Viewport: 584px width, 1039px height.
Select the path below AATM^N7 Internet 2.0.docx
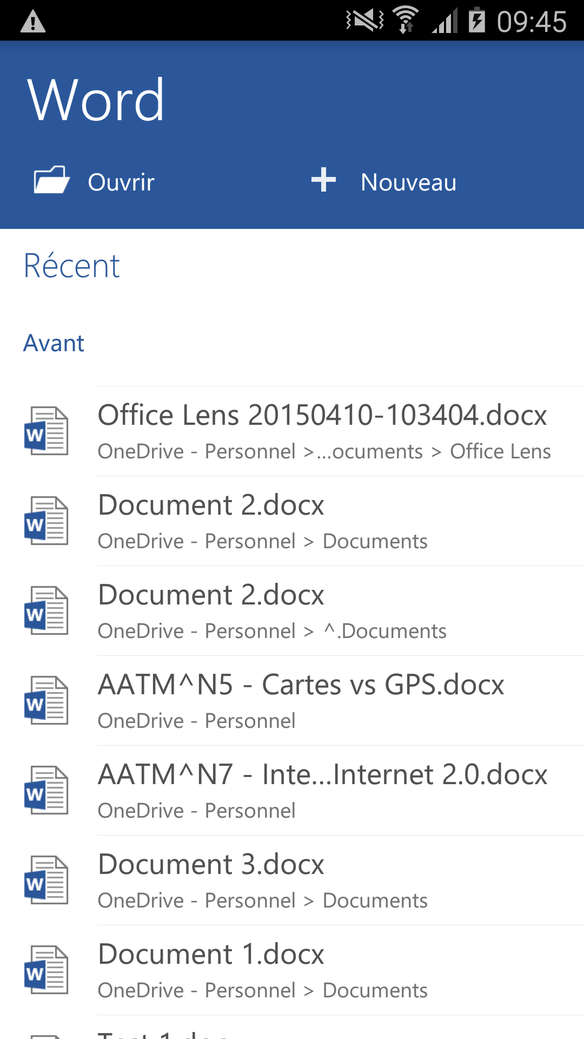click(x=197, y=811)
